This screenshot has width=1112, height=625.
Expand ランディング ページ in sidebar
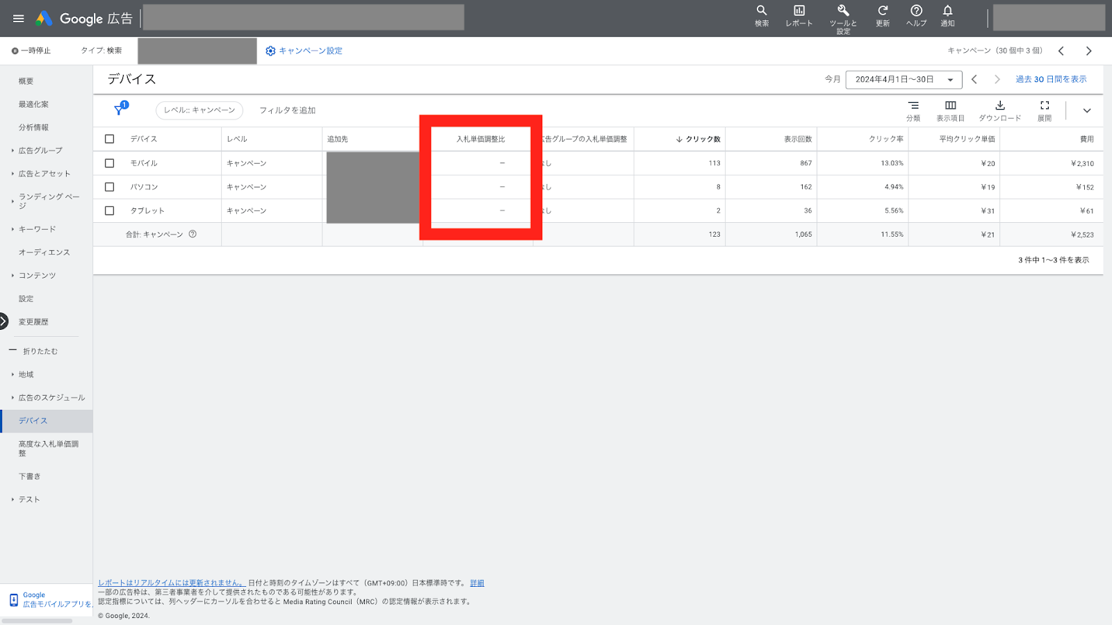tap(13, 201)
